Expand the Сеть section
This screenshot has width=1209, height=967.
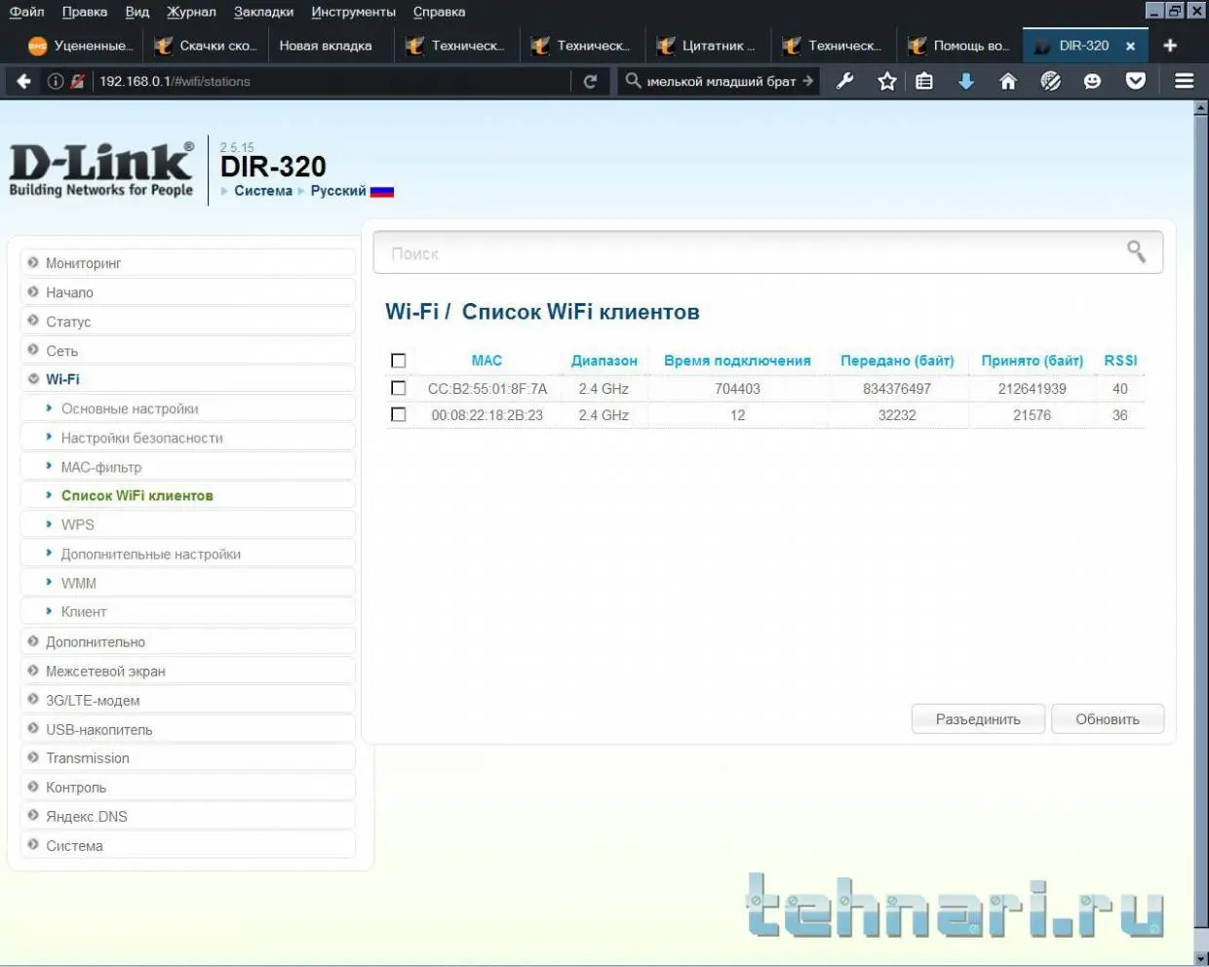coord(187,351)
